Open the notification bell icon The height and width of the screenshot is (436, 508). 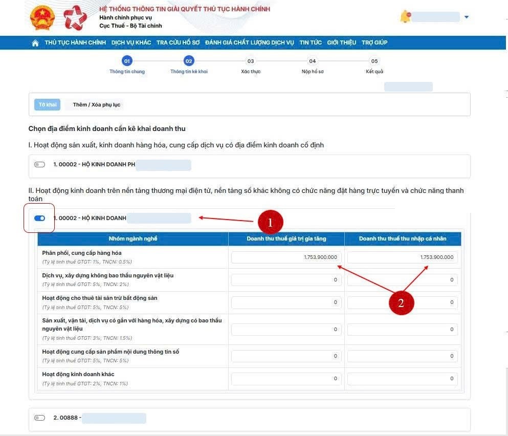tap(405, 17)
